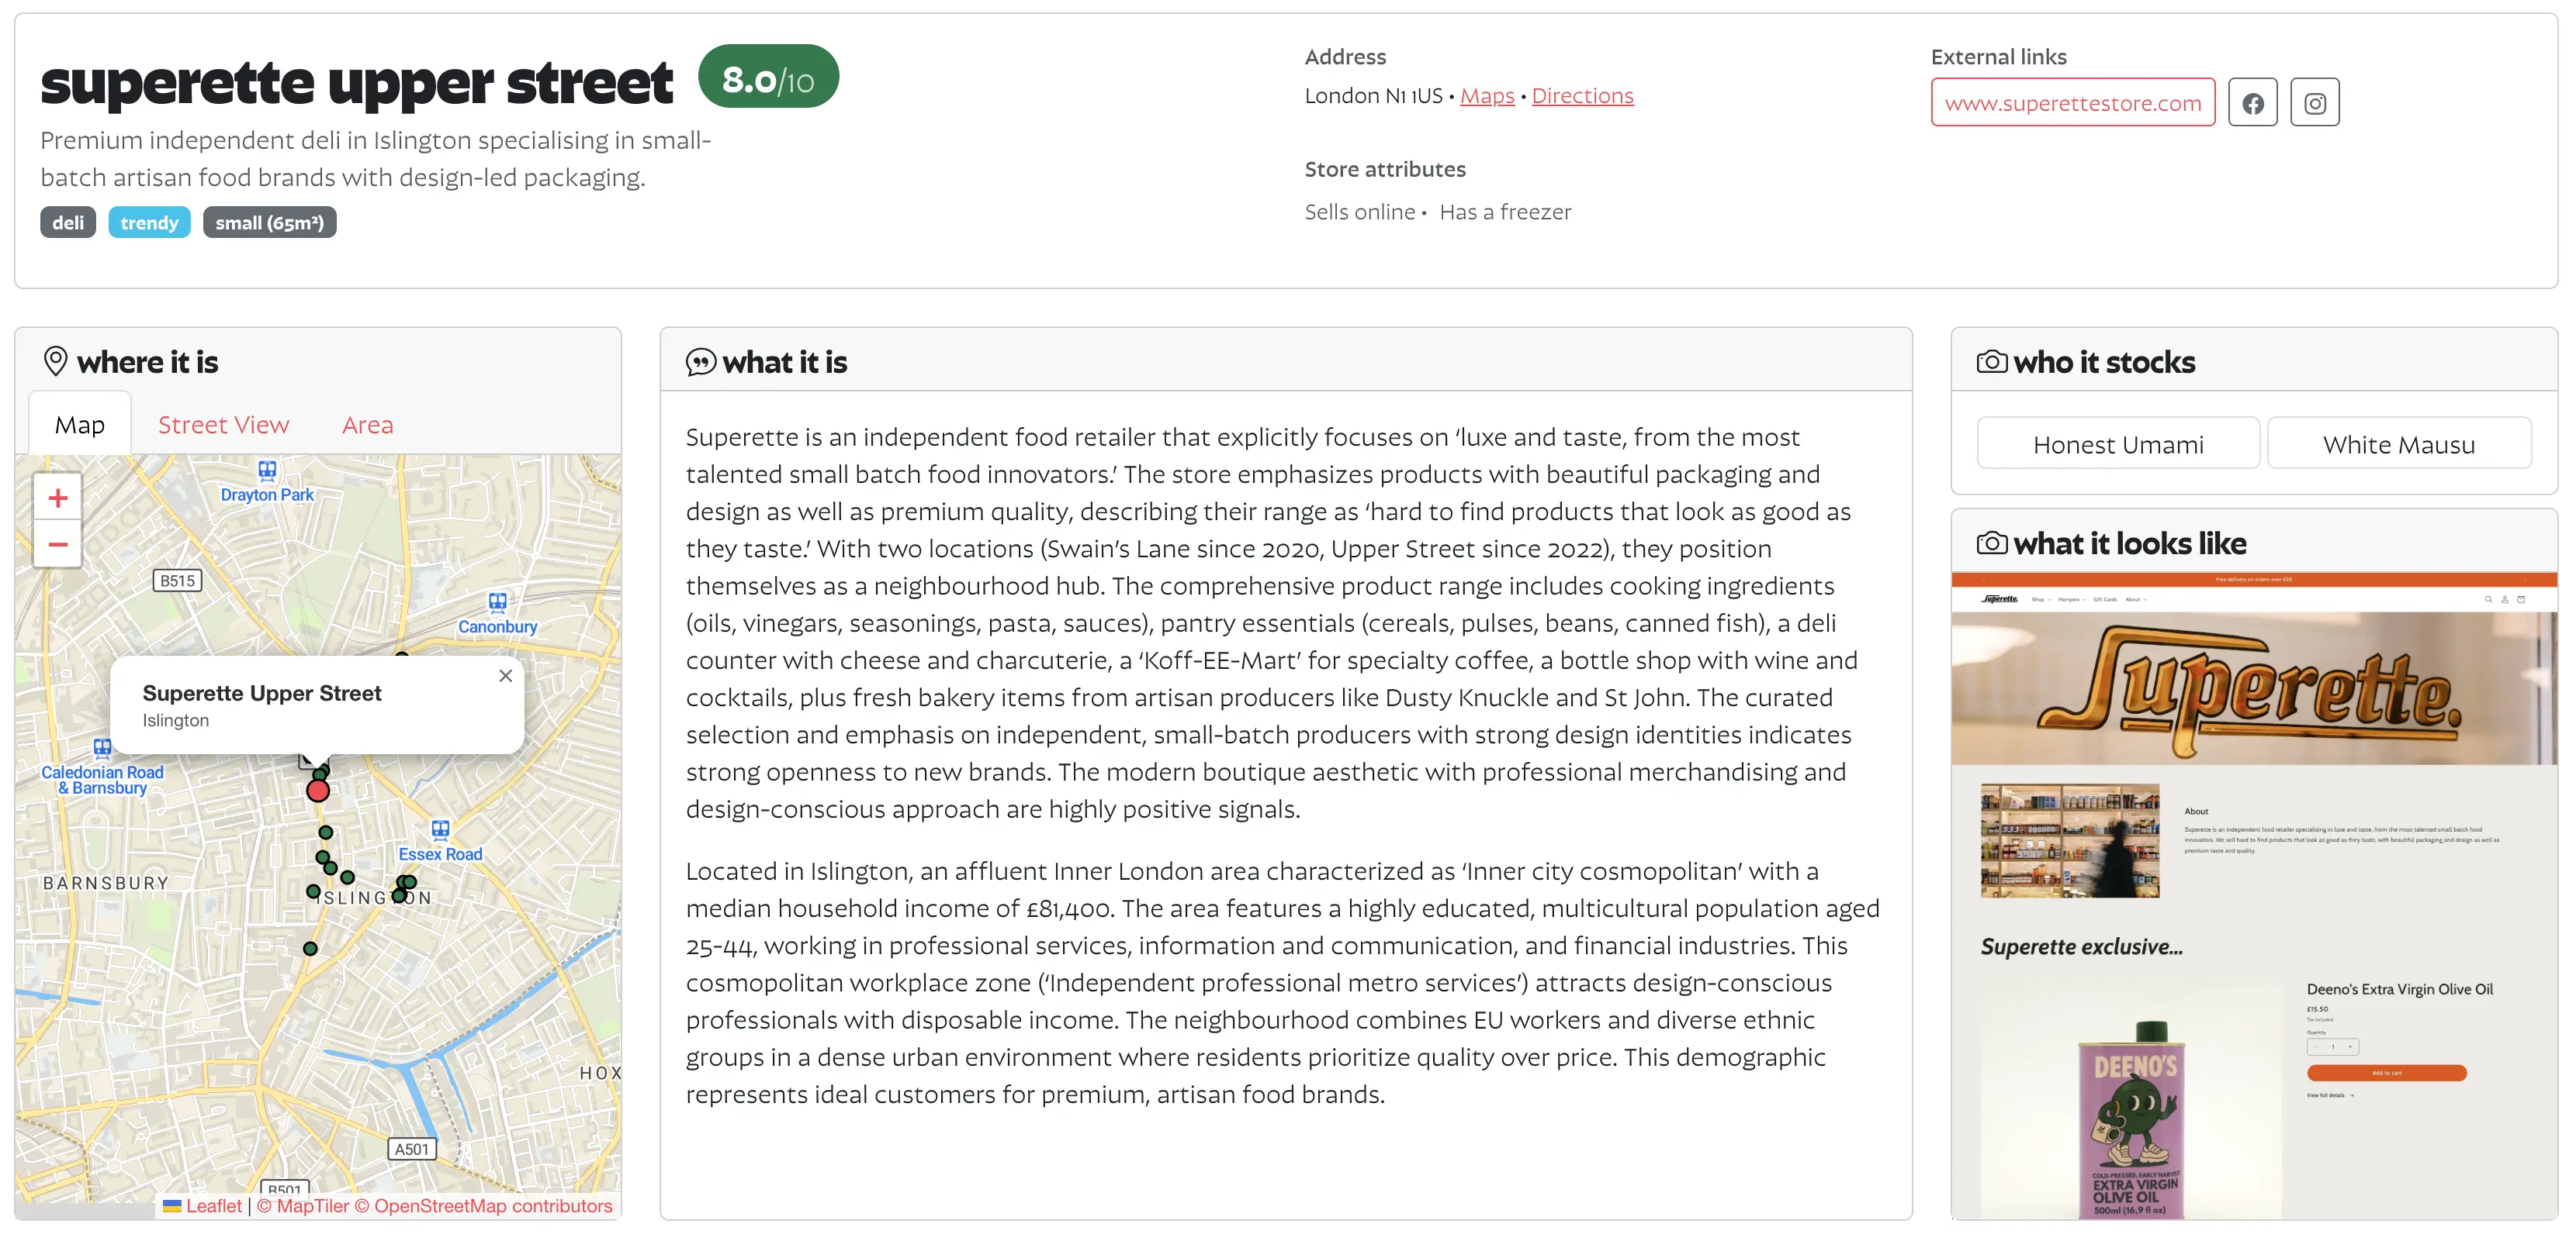Image resolution: width=2576 pixels, height=1234 pixels.
Task: Click the Leaflet attribution link
Action: coord(213,1206)
